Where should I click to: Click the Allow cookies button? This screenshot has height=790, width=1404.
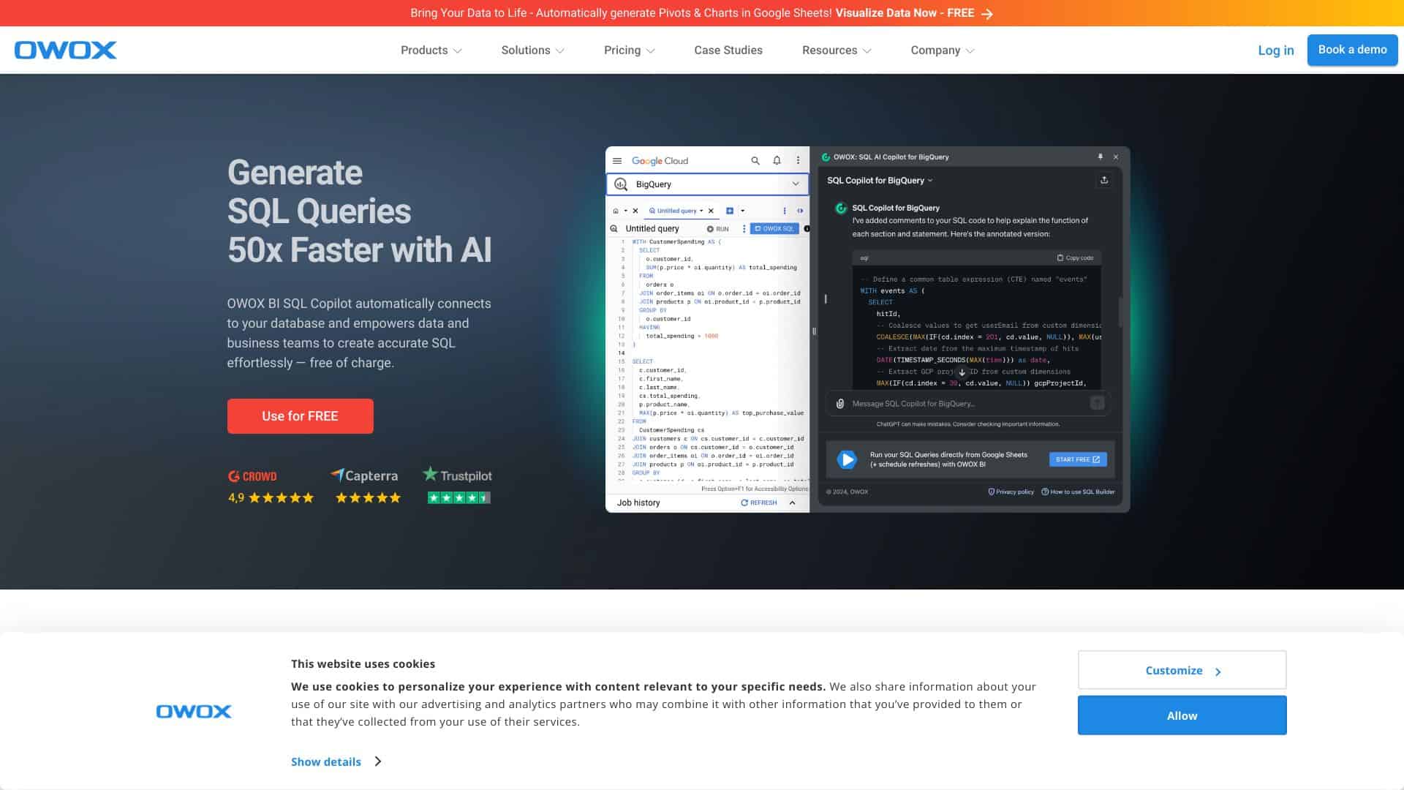click(1182, 715)
